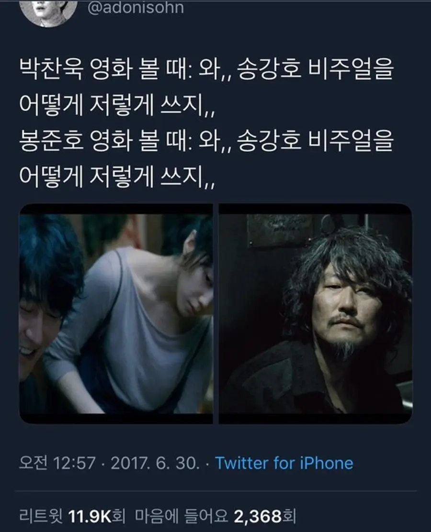Open the @adonisohn profile handle
Image resolution: width=431 pixels, height=532 pixels.
click(136, 8)
